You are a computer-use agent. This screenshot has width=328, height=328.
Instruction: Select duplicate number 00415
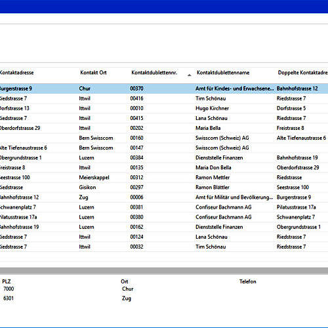coord(136,118)
